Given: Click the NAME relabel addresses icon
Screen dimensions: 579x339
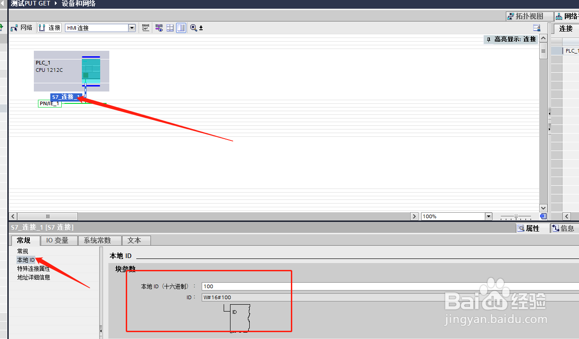Looking at the screenshot, I should tap(146, 28).
